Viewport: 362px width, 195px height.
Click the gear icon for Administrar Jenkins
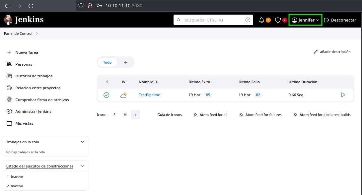coord(9,111)
